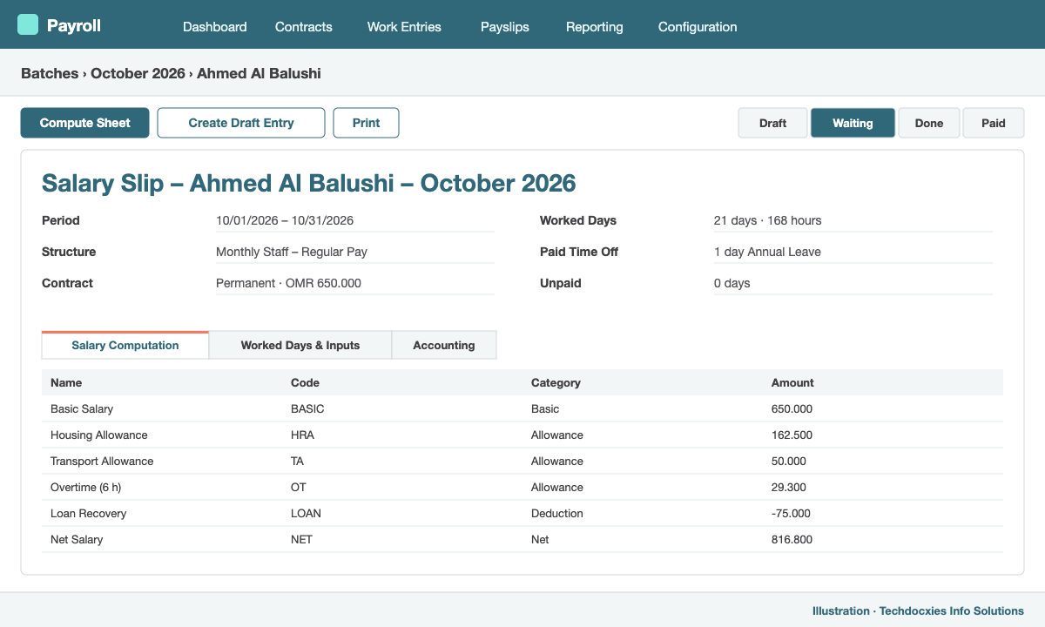Select the Paid status stage
Screen dimensions: 1045x627
(994, 123)
